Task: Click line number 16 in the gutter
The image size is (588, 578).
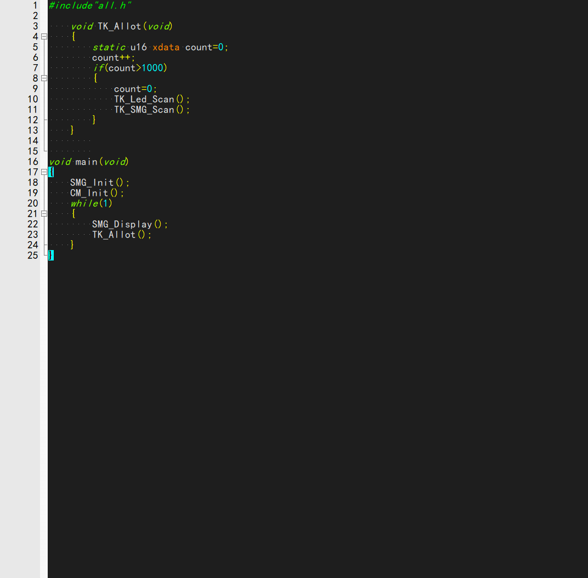Action: pyautogui.click(x=33, y=162)
